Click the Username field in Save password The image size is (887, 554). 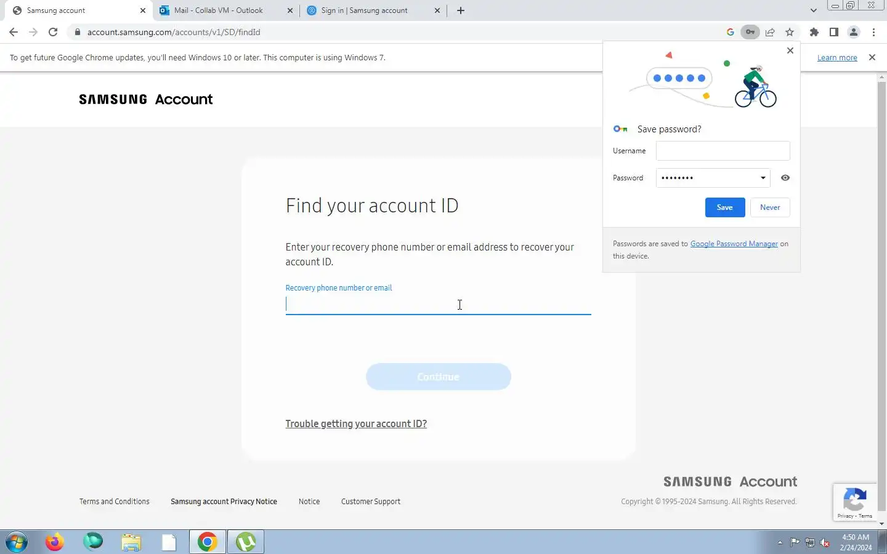point(723,151)
